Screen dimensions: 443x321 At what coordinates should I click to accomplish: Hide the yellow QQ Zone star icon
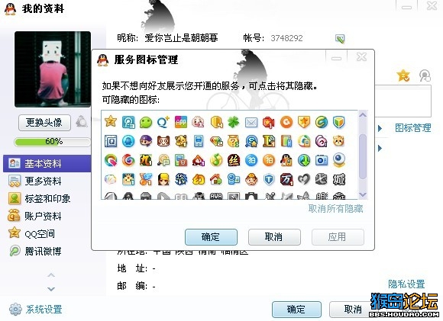click(111, 122)
